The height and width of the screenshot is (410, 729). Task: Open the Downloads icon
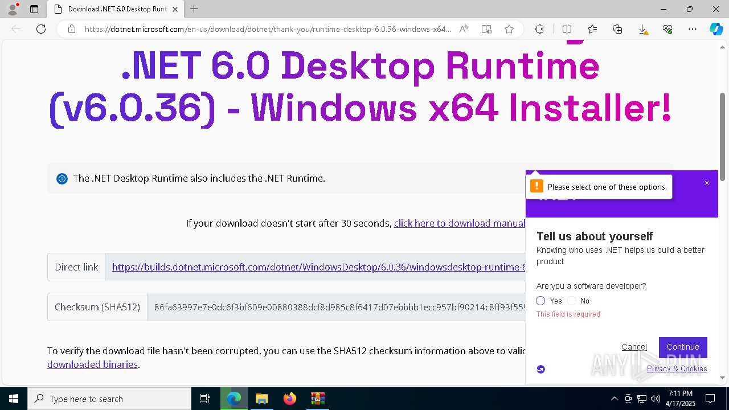click(x=642, y=29)
